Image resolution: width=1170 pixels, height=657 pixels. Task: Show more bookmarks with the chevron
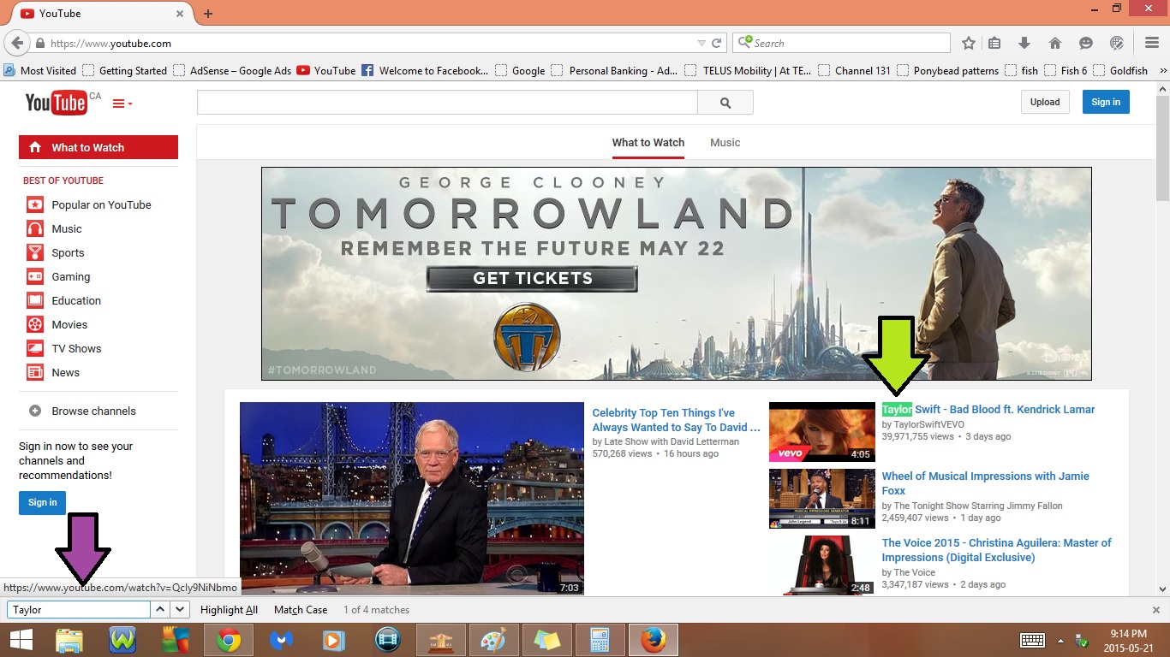1163,71
